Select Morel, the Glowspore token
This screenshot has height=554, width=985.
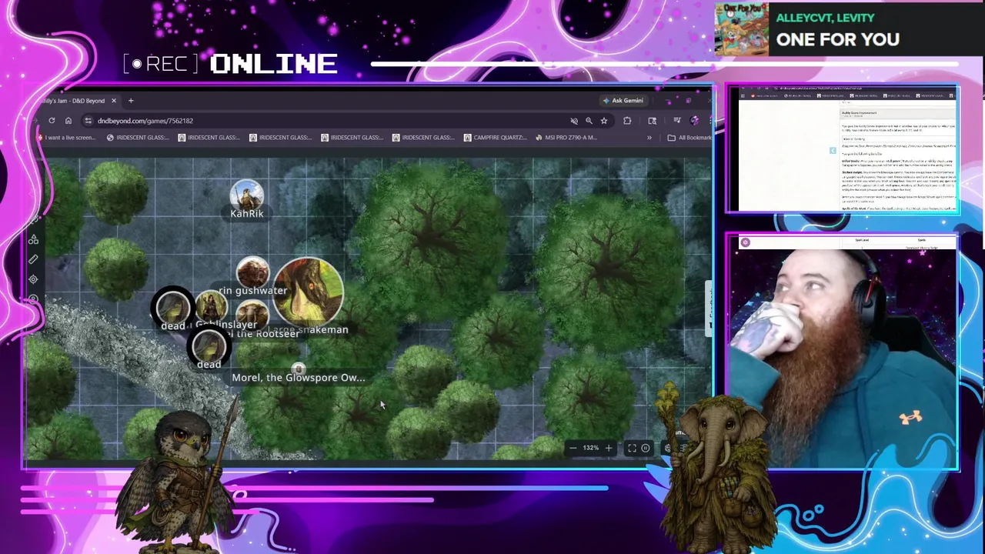coord(299,370)
